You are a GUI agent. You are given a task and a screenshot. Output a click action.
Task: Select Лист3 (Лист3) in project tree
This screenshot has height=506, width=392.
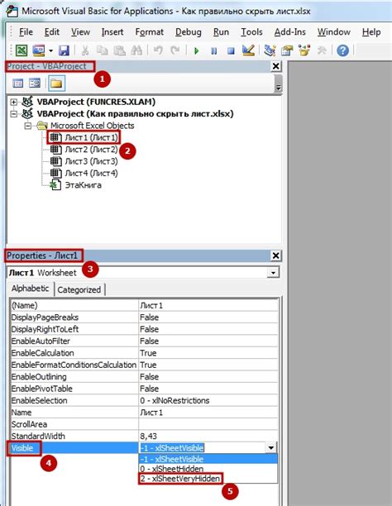91,161
